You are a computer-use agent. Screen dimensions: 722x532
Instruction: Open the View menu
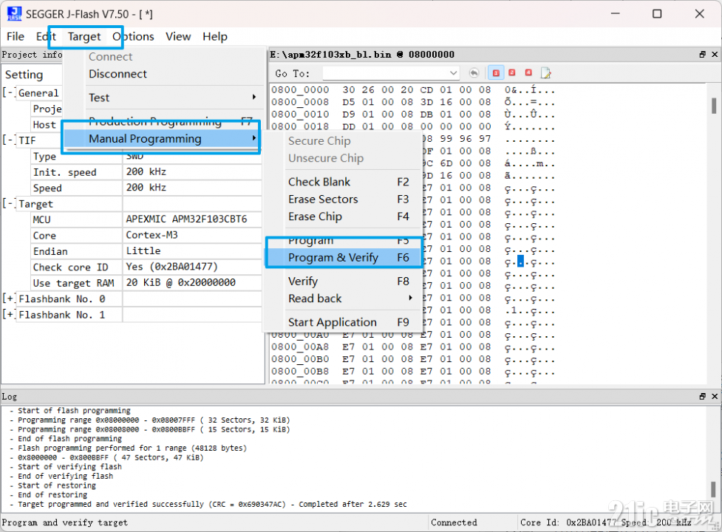pyautogui.click(x=178, y=36)
